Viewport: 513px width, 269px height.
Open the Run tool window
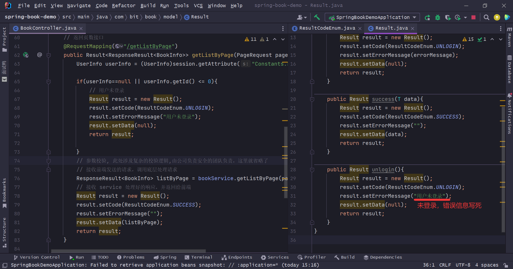point(77,257)
